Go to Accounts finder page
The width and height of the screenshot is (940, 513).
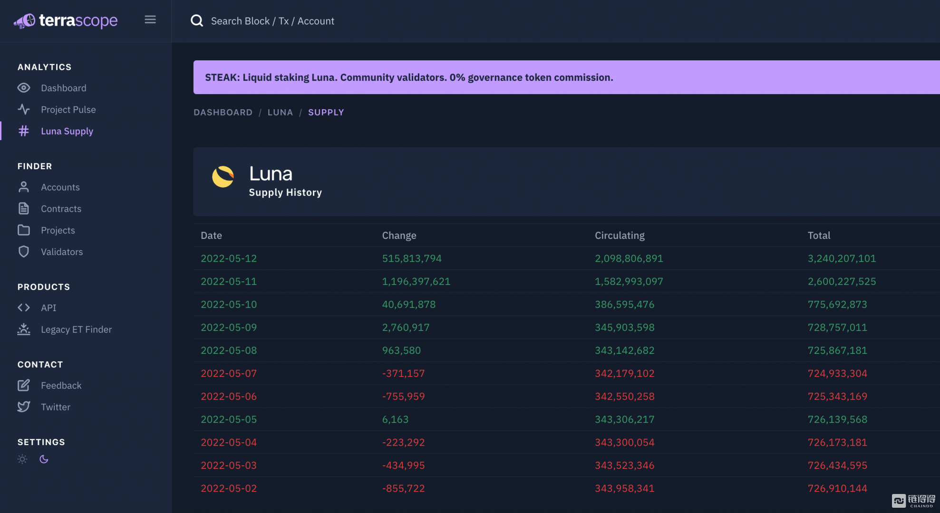pos(60,187)
